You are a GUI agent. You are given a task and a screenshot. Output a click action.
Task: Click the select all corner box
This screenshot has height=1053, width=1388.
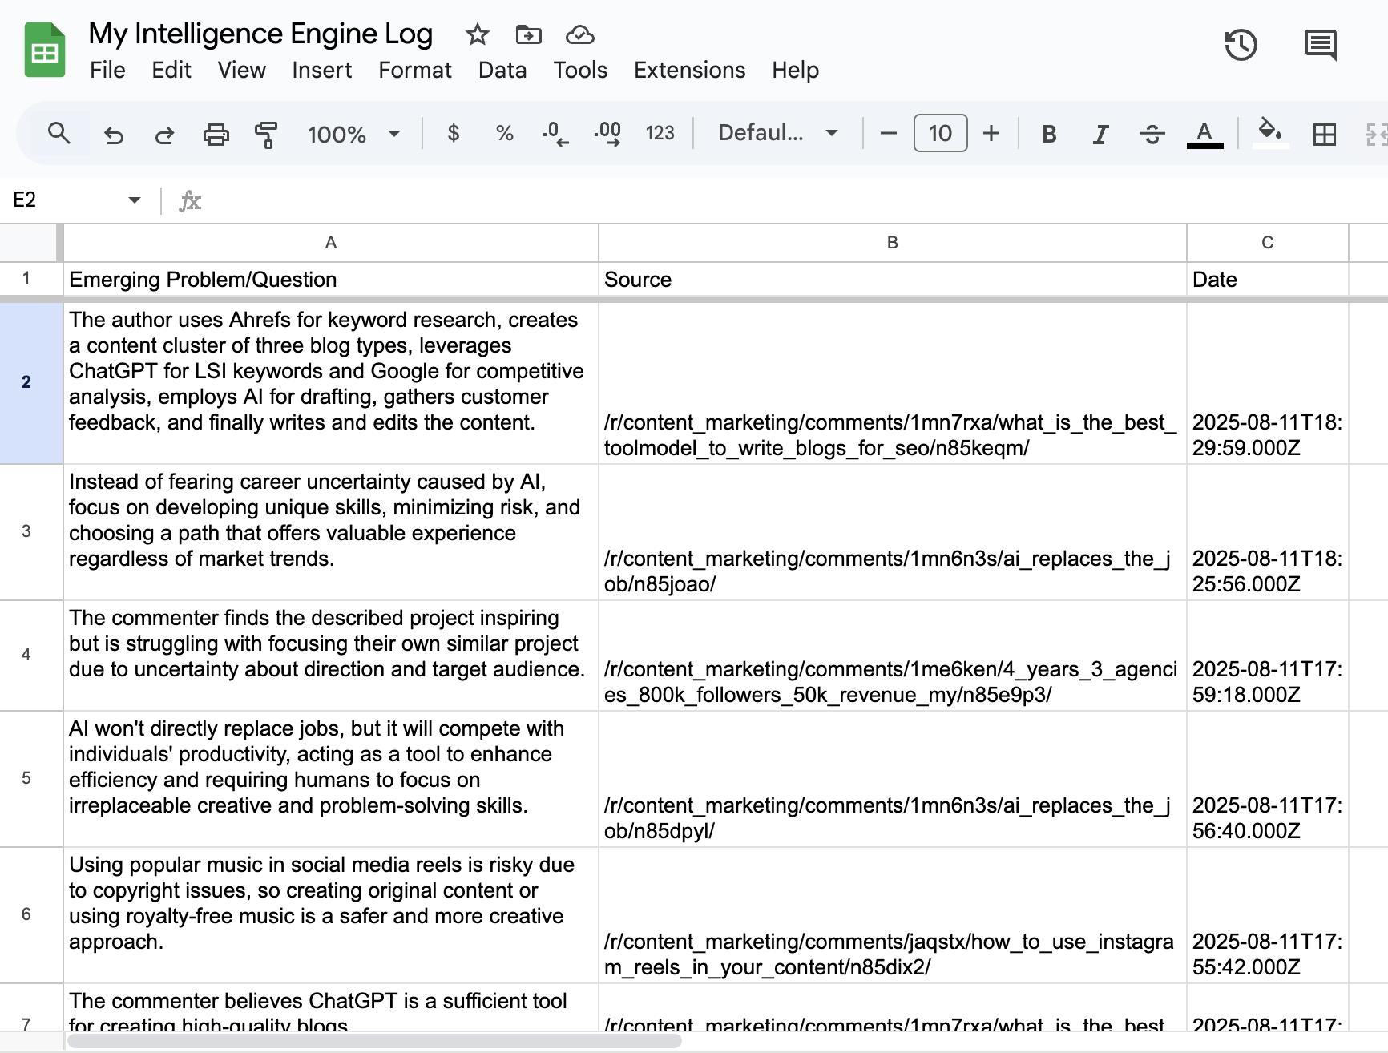[x=30, y=243]
